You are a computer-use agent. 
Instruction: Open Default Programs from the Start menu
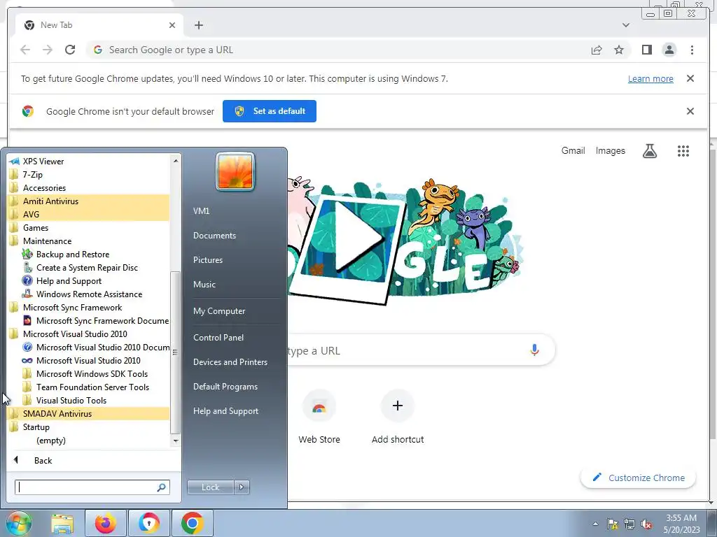[225, 386]
